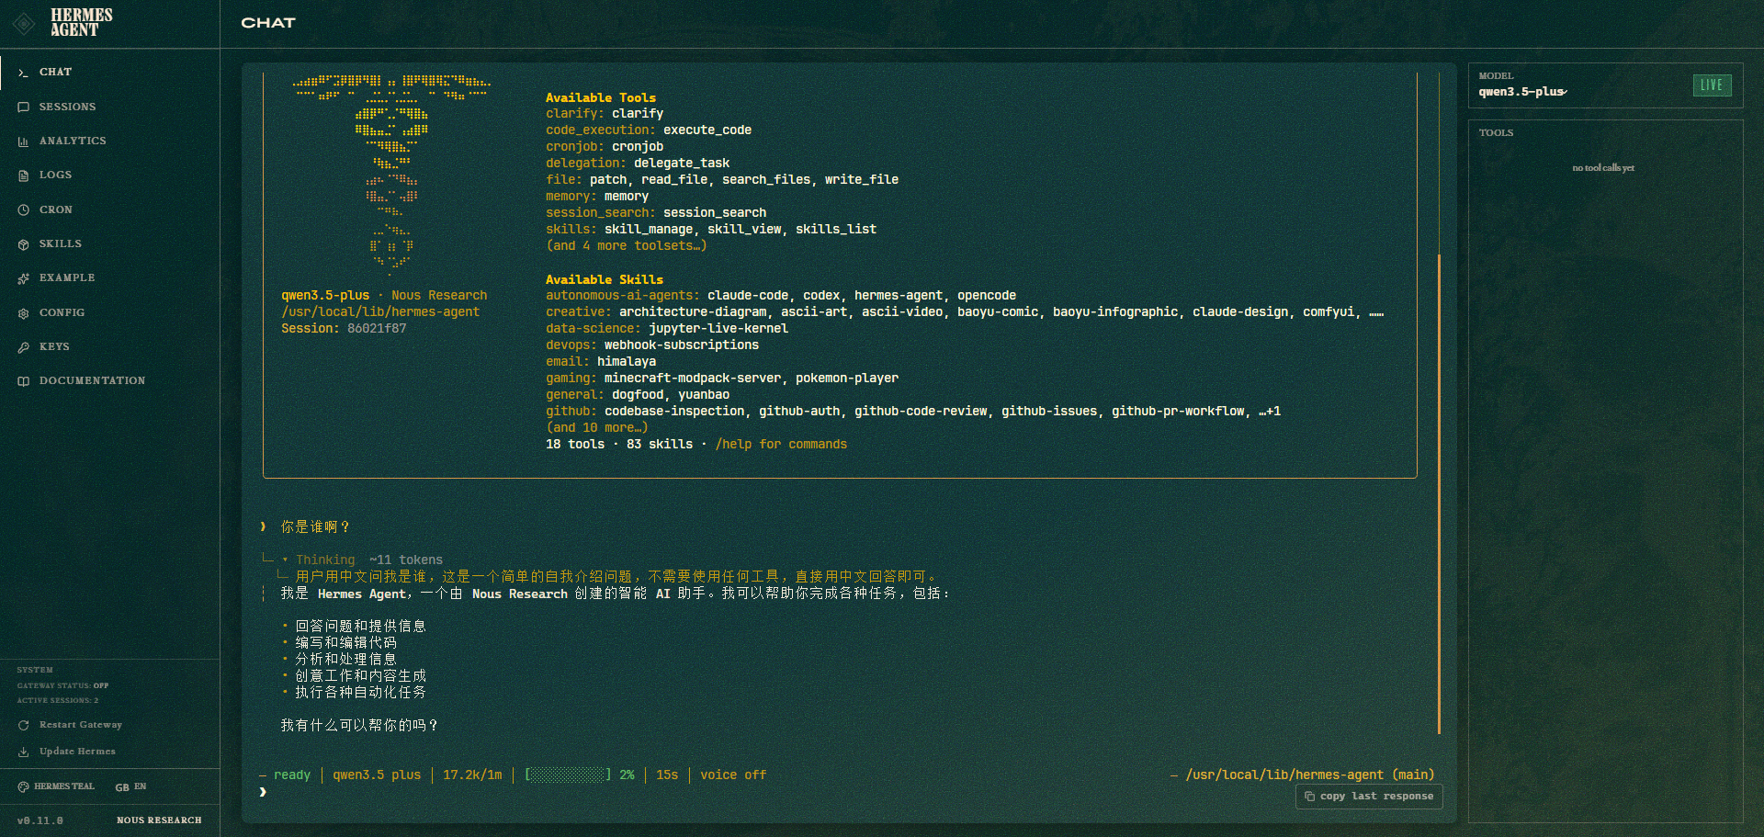
Task: Click the Documentation book icon
Action: [x=23, y=381]
